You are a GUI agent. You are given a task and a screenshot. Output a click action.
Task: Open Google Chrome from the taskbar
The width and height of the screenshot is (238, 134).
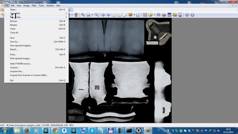click(55, 131)
